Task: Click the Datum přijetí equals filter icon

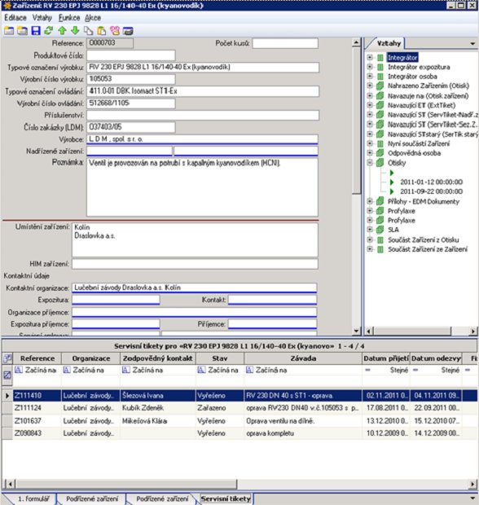Action: click(367, 370)
